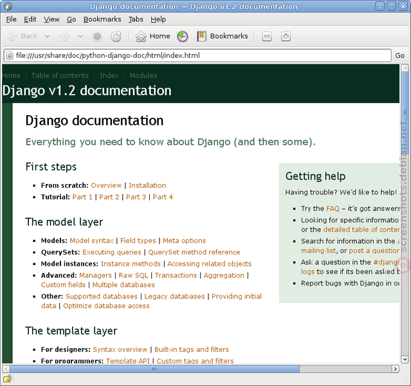Open the Multiple databases link
This screenshot has width=411, height=386.
coord(123,285)
